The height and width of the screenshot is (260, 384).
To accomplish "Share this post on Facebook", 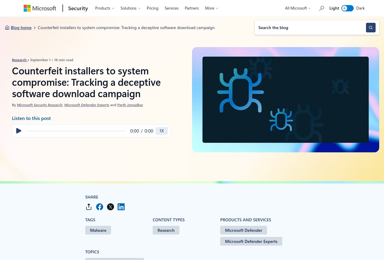I will (100, 207).
